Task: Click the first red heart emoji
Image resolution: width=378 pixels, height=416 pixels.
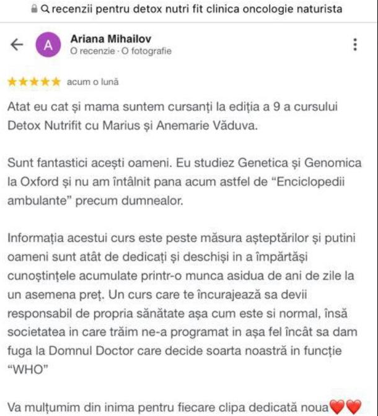Action: pos(337,407)
